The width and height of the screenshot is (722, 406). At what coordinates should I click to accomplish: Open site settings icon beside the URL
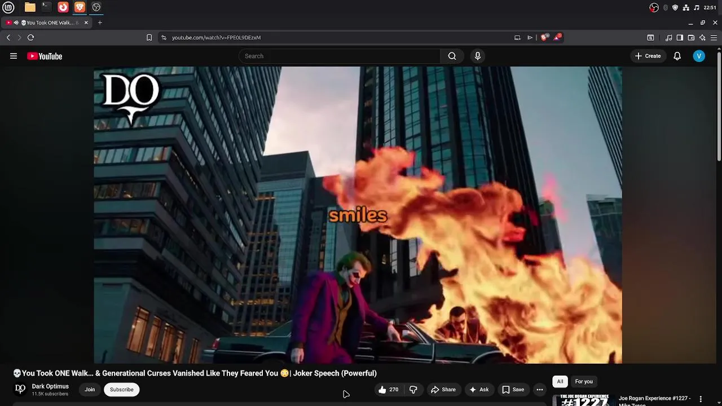click(x=164, y=37)
